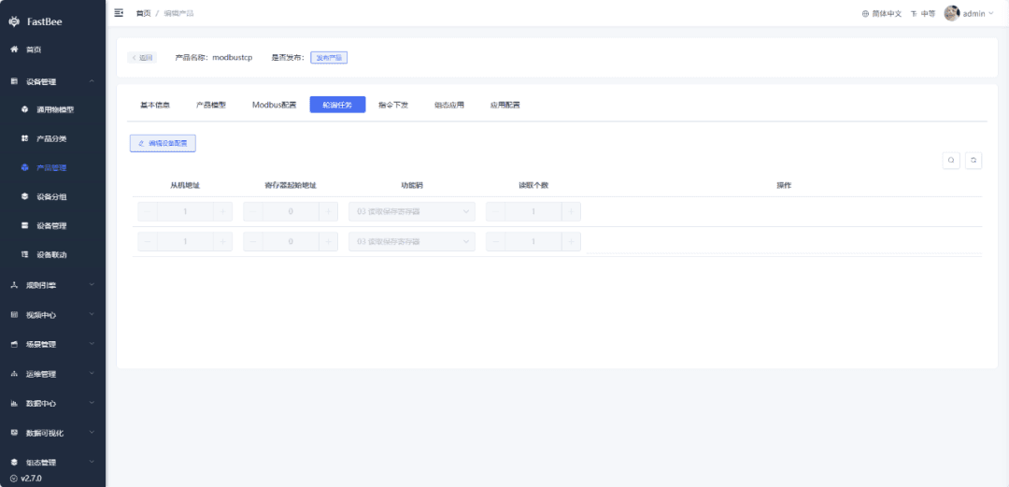
Task: Open 功能码 dropdown in the first row
Action: [412, 211]
